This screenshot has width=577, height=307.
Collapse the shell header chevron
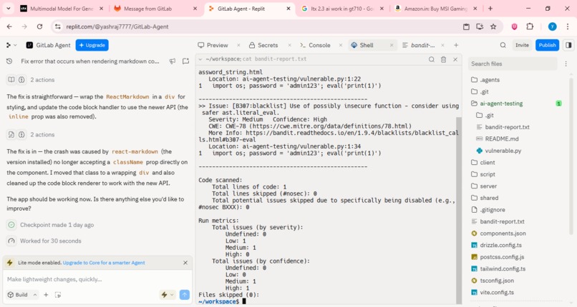200,59
